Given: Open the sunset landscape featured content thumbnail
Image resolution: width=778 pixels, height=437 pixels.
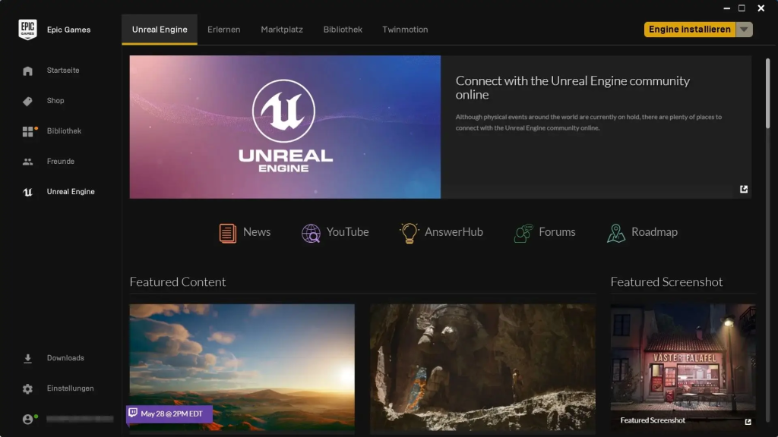Looking at the screenshot, I should (x=242, y=368).
